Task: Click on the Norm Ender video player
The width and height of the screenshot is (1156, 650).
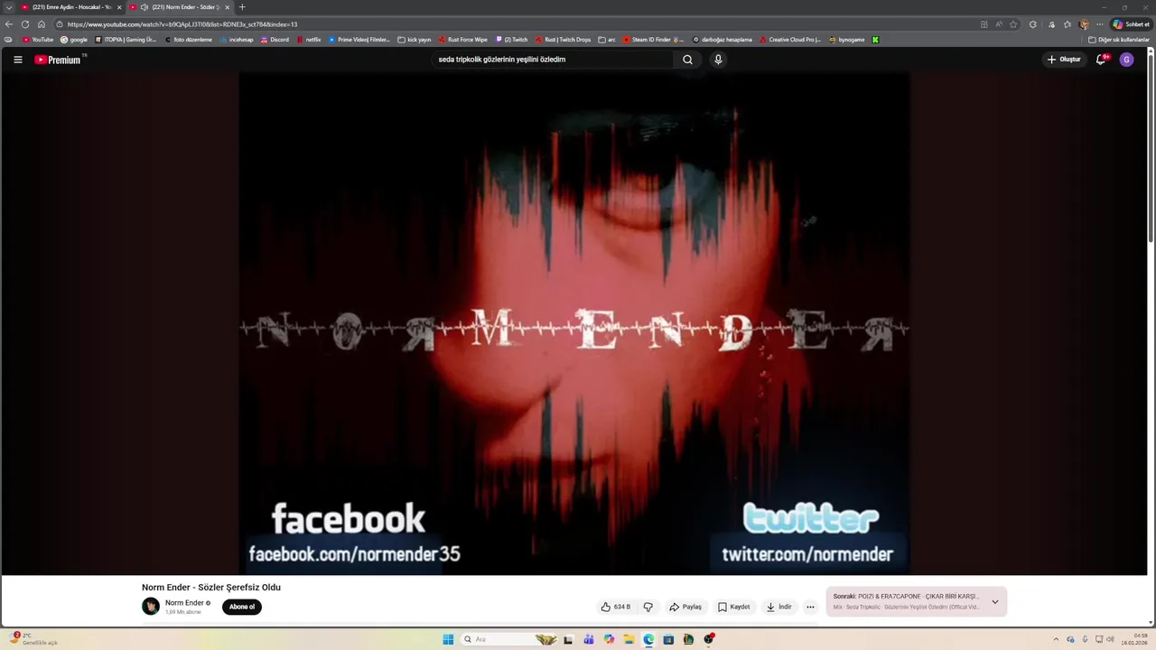Action: 574,323
